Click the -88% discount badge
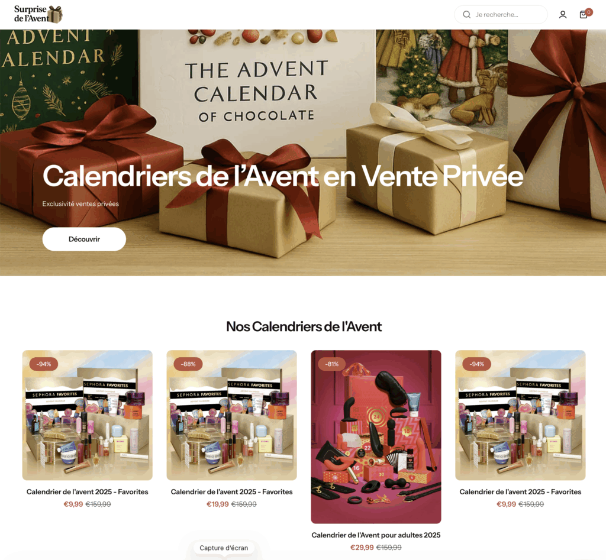Screen dimensions: 606x560 (x=188, y=364)
